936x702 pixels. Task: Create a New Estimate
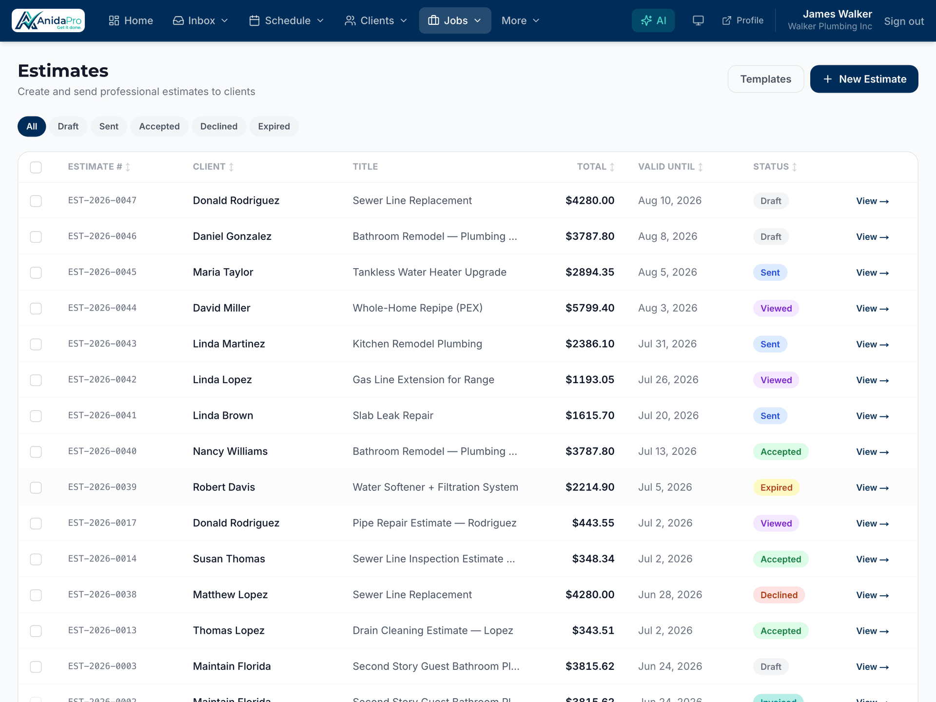tap(864, 79)
